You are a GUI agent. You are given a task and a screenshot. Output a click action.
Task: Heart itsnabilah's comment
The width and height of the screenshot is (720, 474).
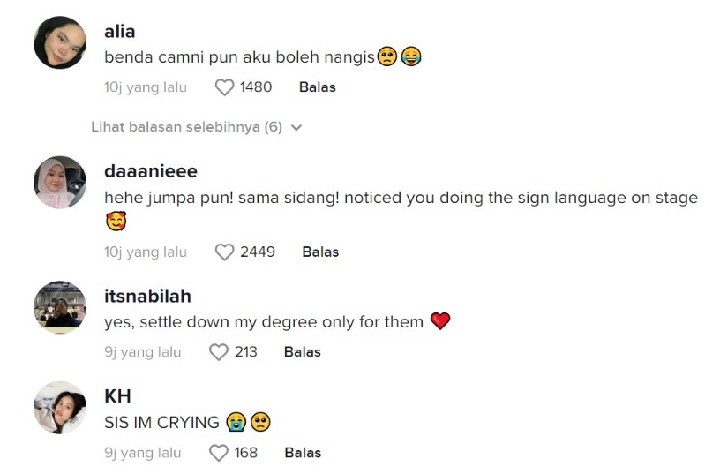(218, 352)
